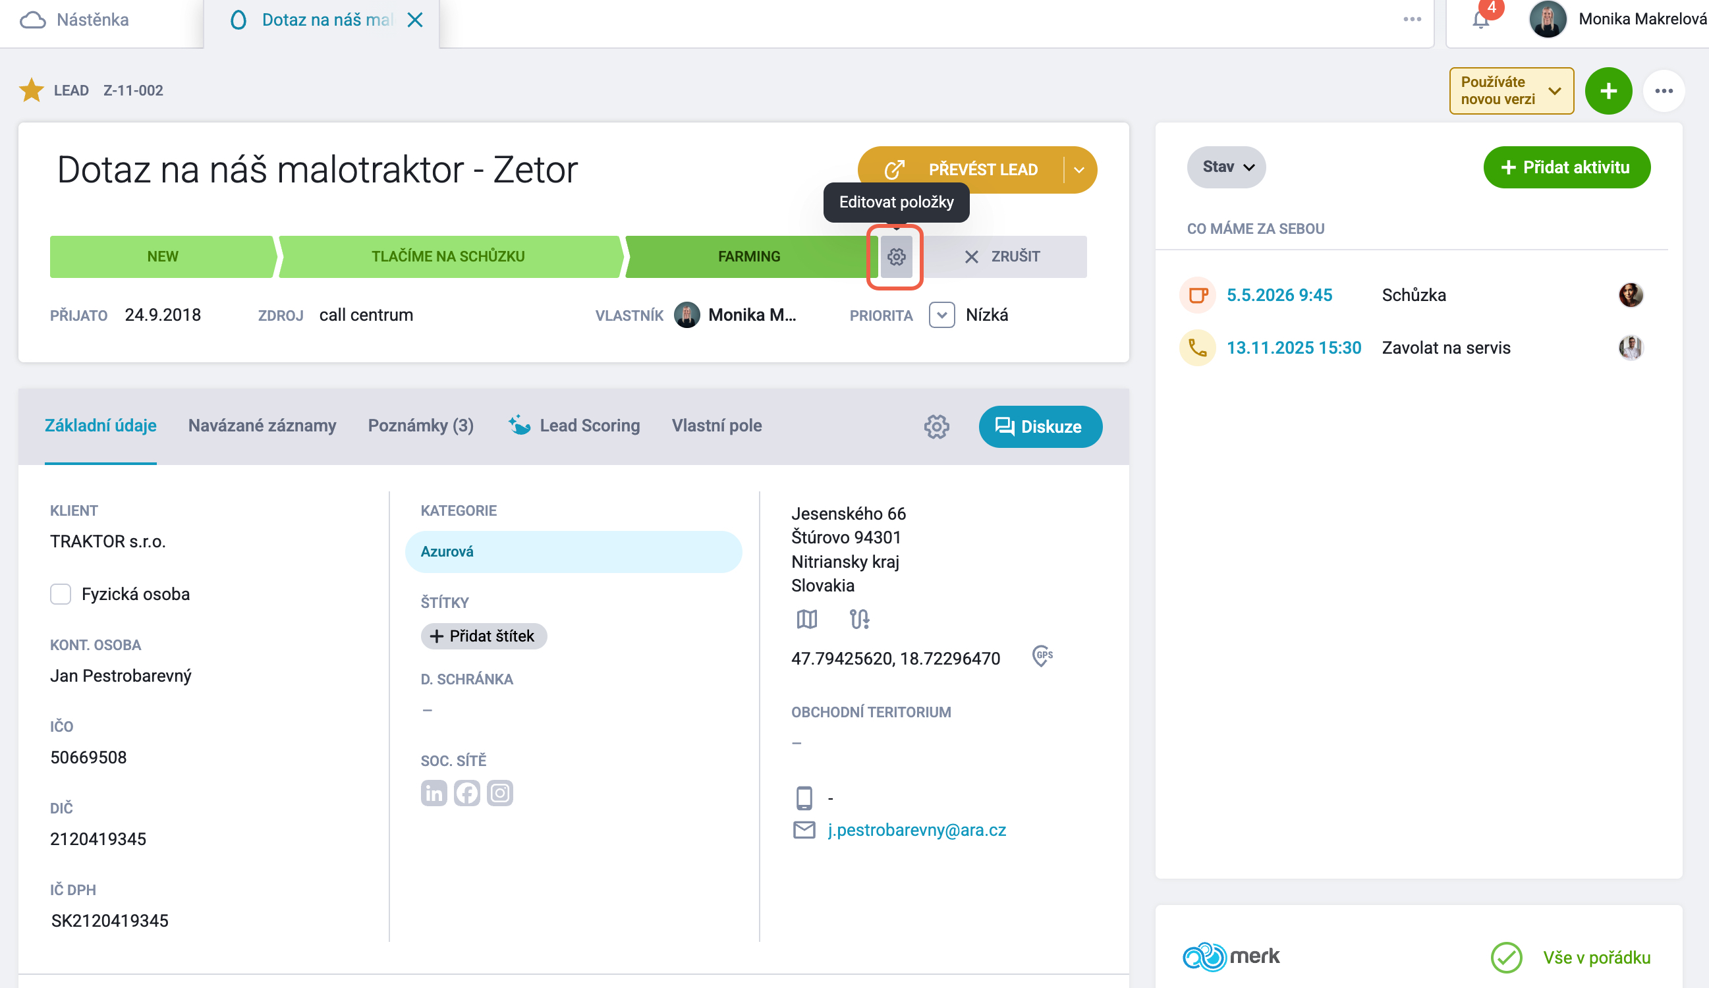The width and height of the screenshot is (1709, 988).
Task: Show address on map icon
Action: click(x=807, y=619)
